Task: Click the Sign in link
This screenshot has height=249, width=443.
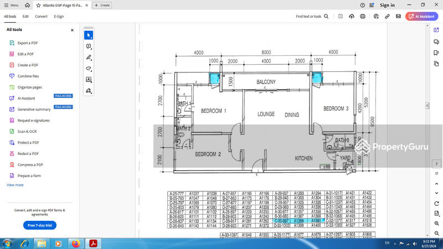Action: pyautogui.click(x=387, y=5)
